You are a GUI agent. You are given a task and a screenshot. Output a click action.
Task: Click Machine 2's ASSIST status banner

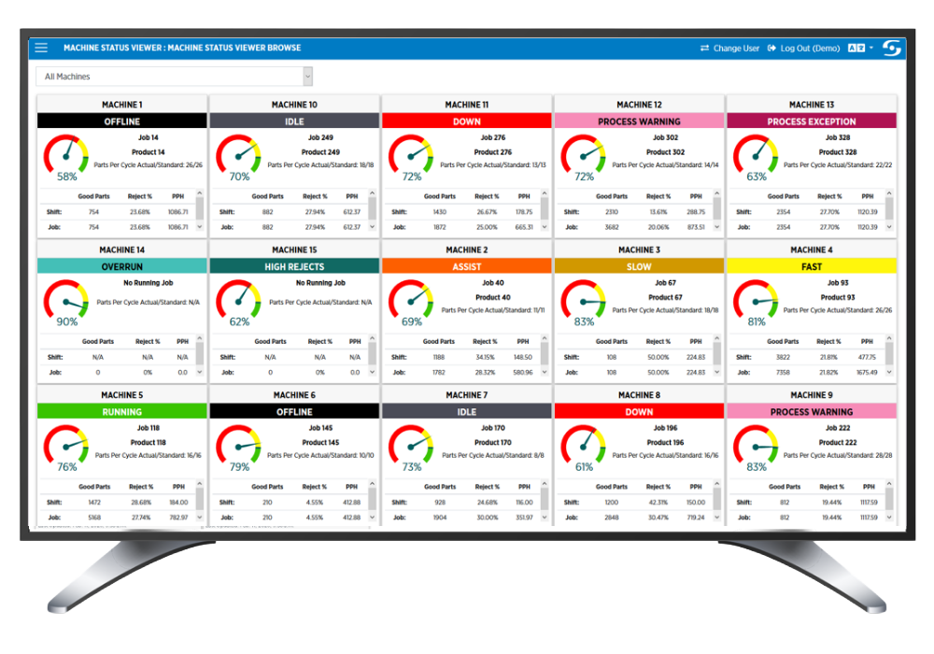coord(466,265)
